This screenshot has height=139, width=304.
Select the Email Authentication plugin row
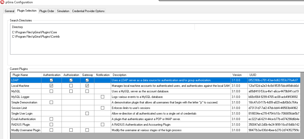tap(23, 119)
